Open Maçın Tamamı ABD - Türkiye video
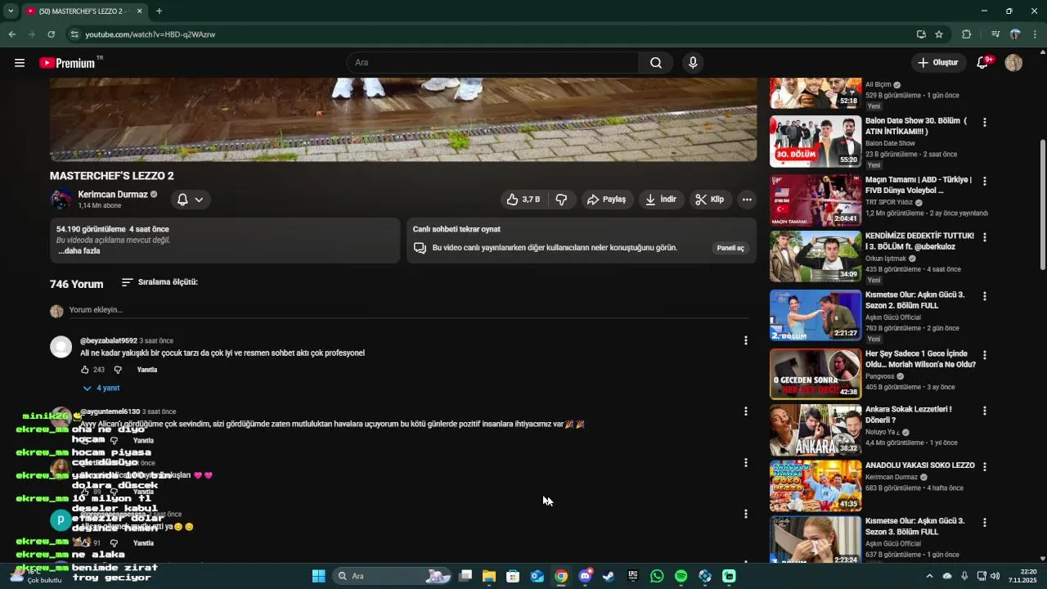The width and height of the screenshot is (1047, 589). pyautogui.click(x=919, y=185)
